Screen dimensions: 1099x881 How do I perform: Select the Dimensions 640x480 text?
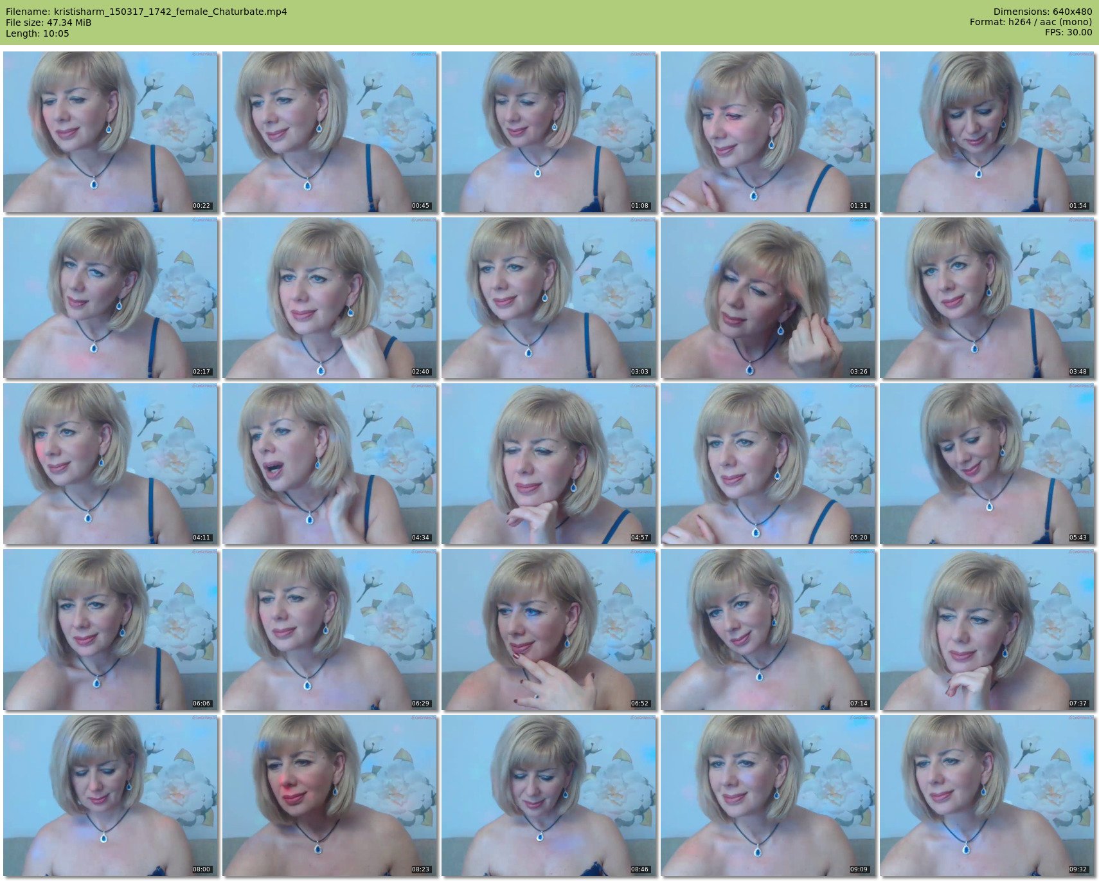1042,12
